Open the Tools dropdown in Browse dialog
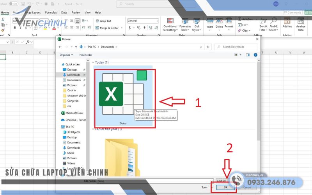The image size is (312, 195). [x=207, y=188]
